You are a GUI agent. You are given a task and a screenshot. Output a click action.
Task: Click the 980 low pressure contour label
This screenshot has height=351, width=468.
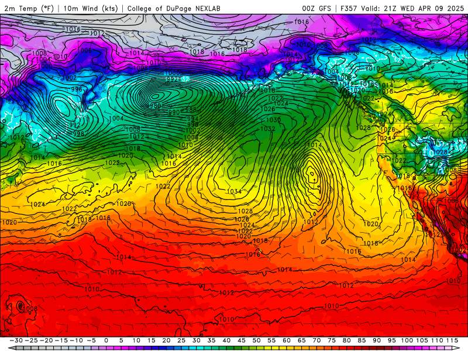click(154, 106)
